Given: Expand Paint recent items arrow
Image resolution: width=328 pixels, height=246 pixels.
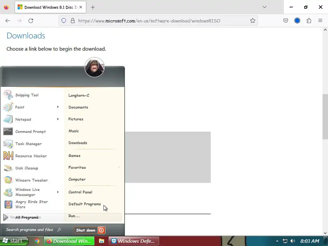Looking at the screenshot, I should tap(58, 107).
